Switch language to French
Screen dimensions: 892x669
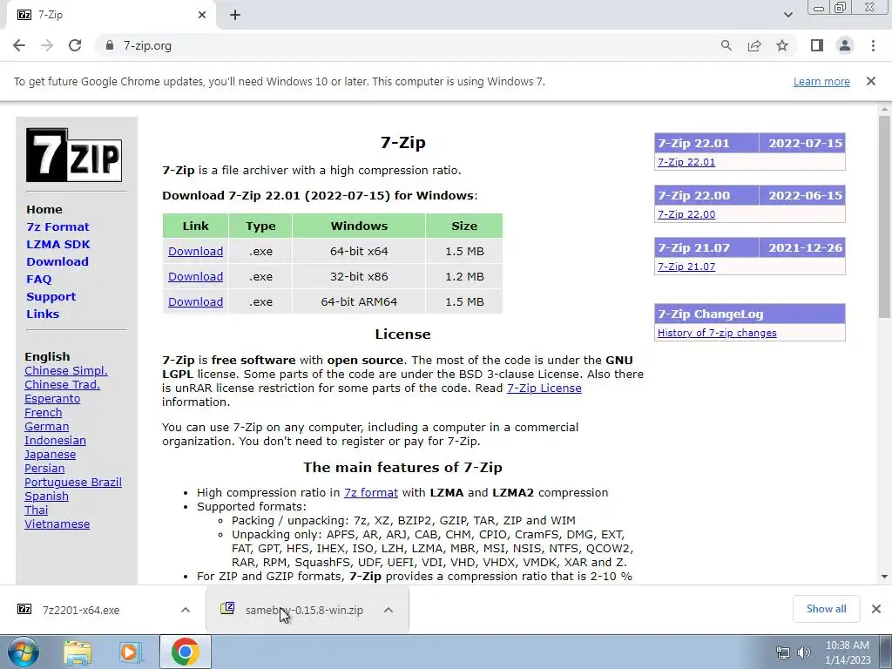[44, 412]
